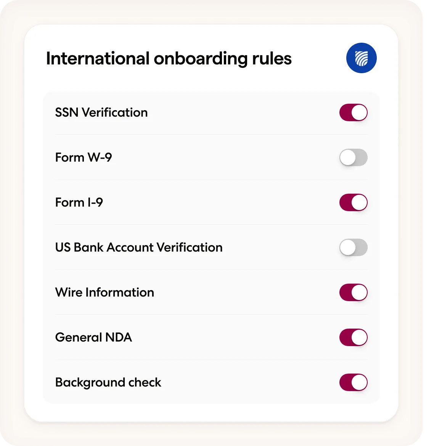Select the SSN Verification label text

tap(101, 112)
